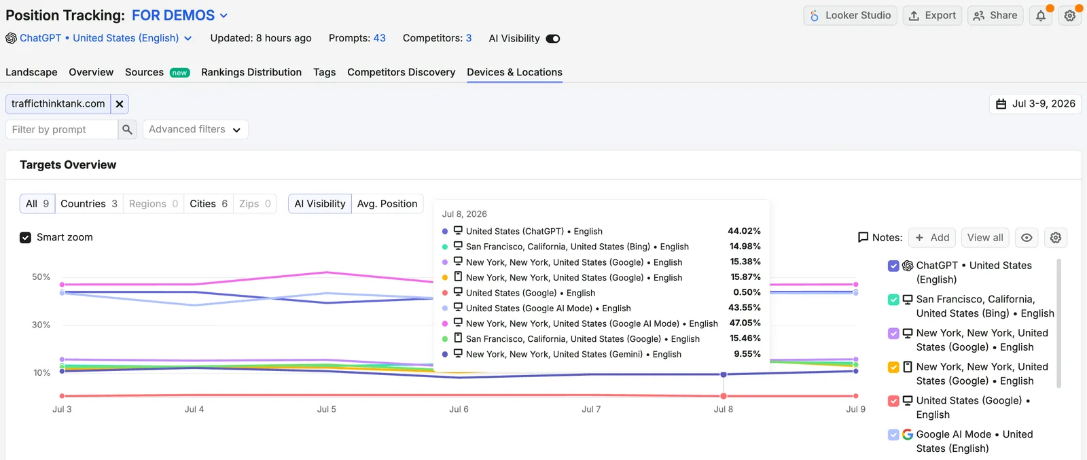This screenshot has width=1087, height=460.
Task: Expand the Advanced filters dropdown
Action: [x=196, y=129]
